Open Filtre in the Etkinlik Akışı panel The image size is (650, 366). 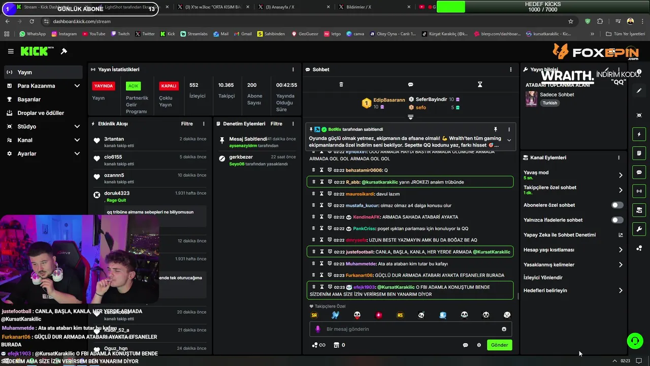click(x=187, y=124)
